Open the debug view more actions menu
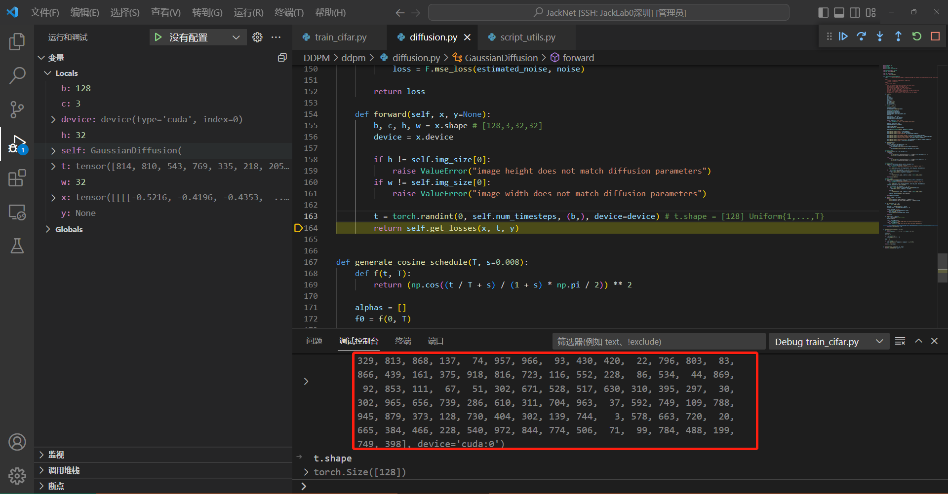This screenshot has width=948, height=494. 276,37
